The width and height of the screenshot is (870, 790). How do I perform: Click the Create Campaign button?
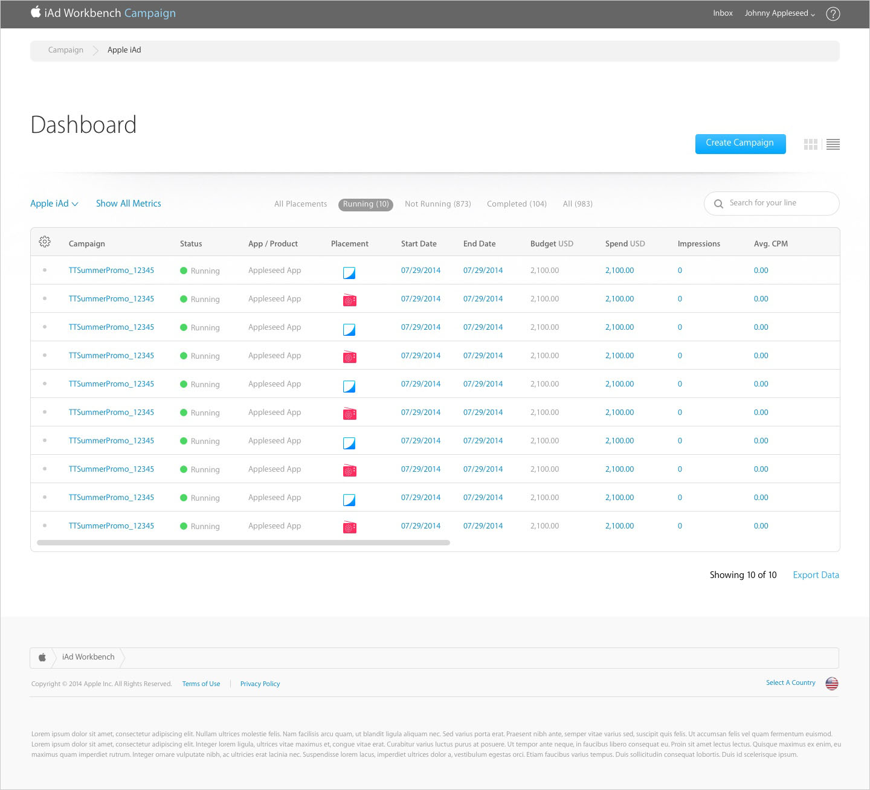tap(740, 144)
